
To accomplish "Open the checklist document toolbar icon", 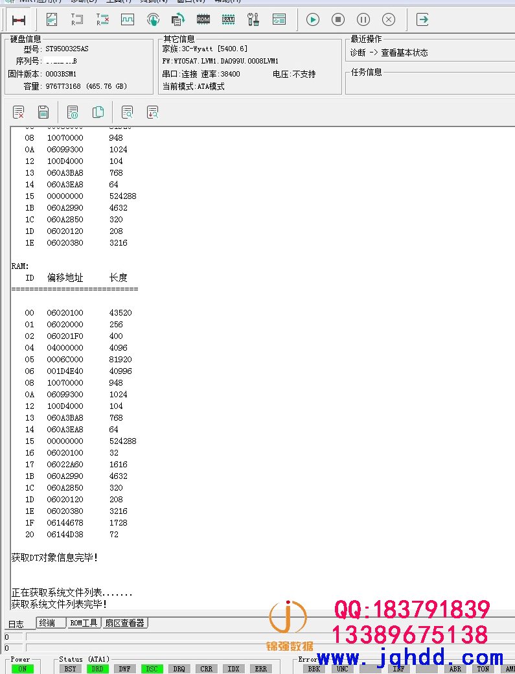I will coord(52,19).
